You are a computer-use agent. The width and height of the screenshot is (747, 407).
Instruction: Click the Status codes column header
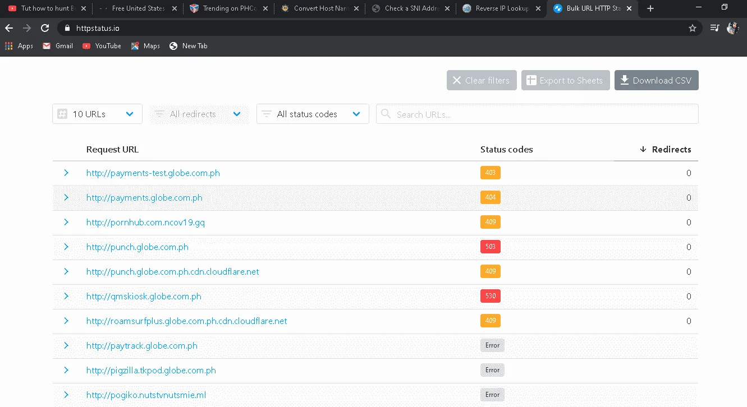click(x=507, y=150)
